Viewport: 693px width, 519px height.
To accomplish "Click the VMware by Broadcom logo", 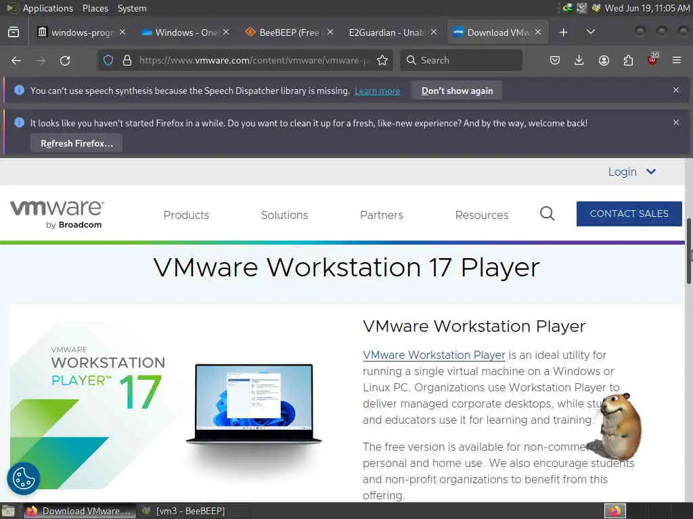I will (x=57, y=214).
